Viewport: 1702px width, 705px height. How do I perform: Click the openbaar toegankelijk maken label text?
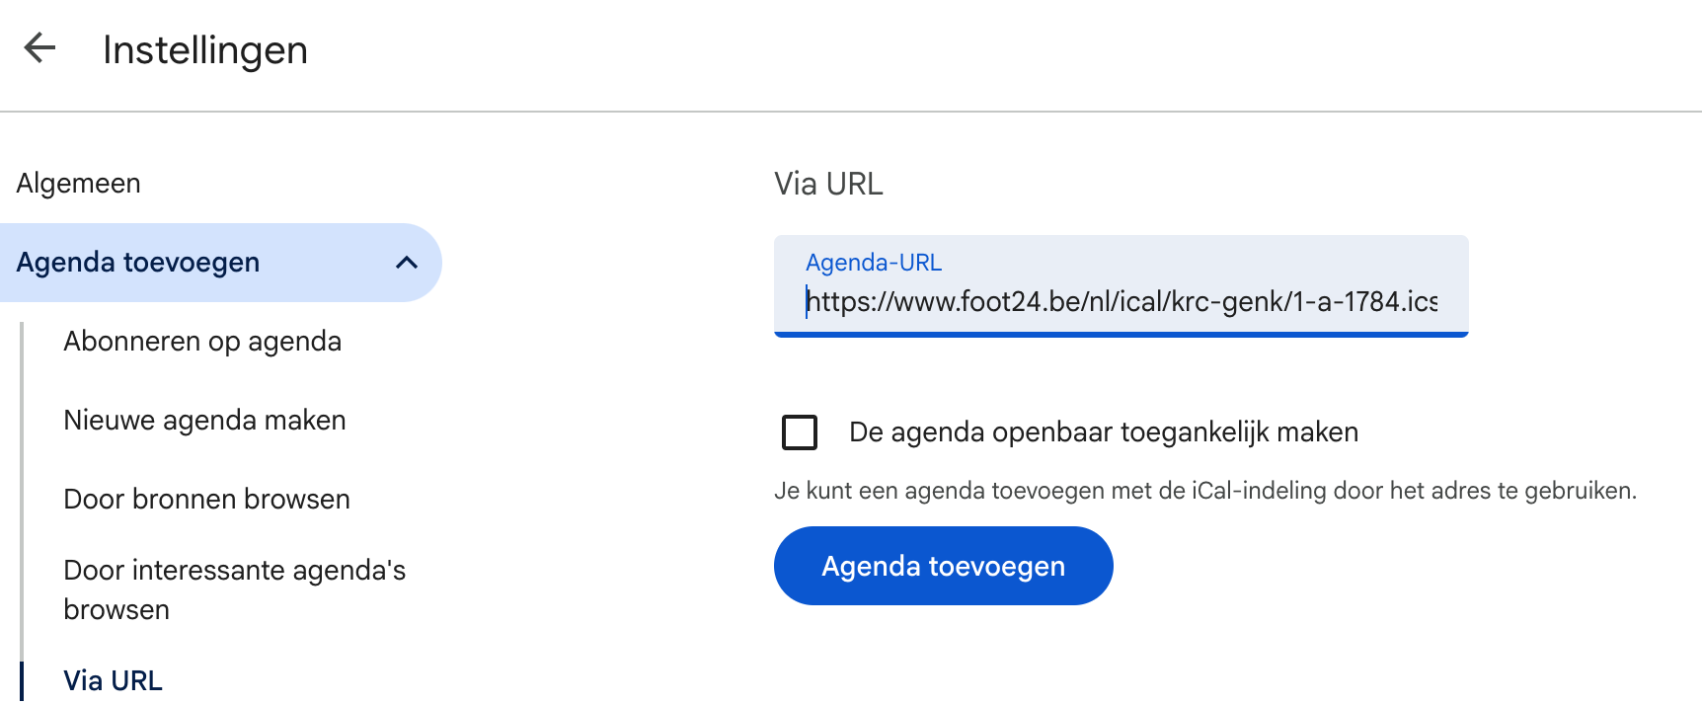1104,432
